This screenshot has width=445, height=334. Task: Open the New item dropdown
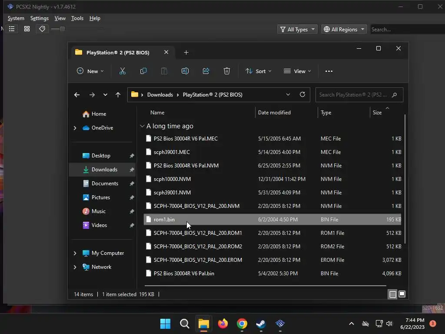coord(90,71)
